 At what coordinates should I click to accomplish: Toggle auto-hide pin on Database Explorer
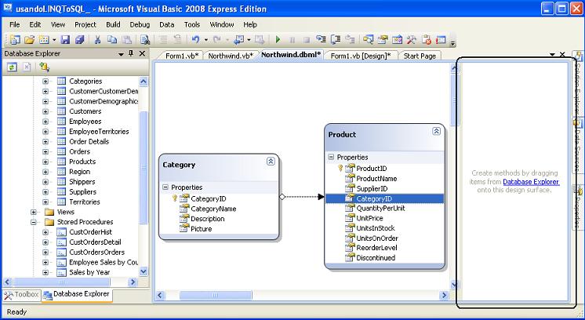pyautogui.click(x=131, y=53)
